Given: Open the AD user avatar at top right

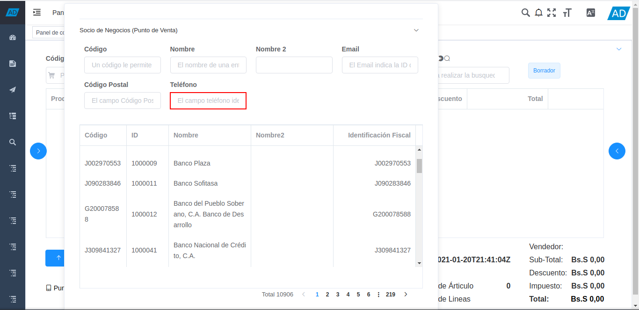Looking at the screenshot, I should coord(619,14).
